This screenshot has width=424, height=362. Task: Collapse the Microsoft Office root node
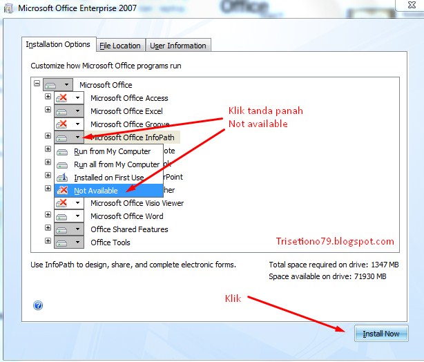point(37,83)
